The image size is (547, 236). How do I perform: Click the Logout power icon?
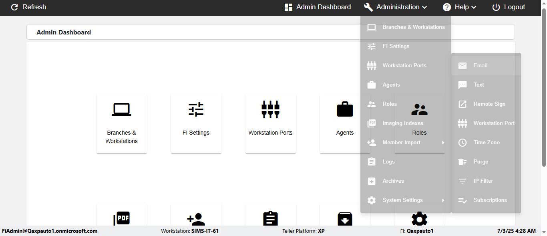point(496,7)
